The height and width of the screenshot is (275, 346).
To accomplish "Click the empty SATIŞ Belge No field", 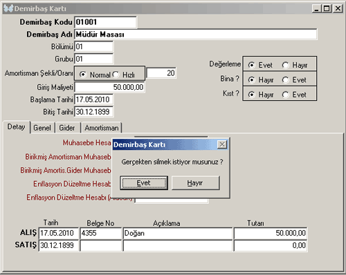I will coord(100,245).
